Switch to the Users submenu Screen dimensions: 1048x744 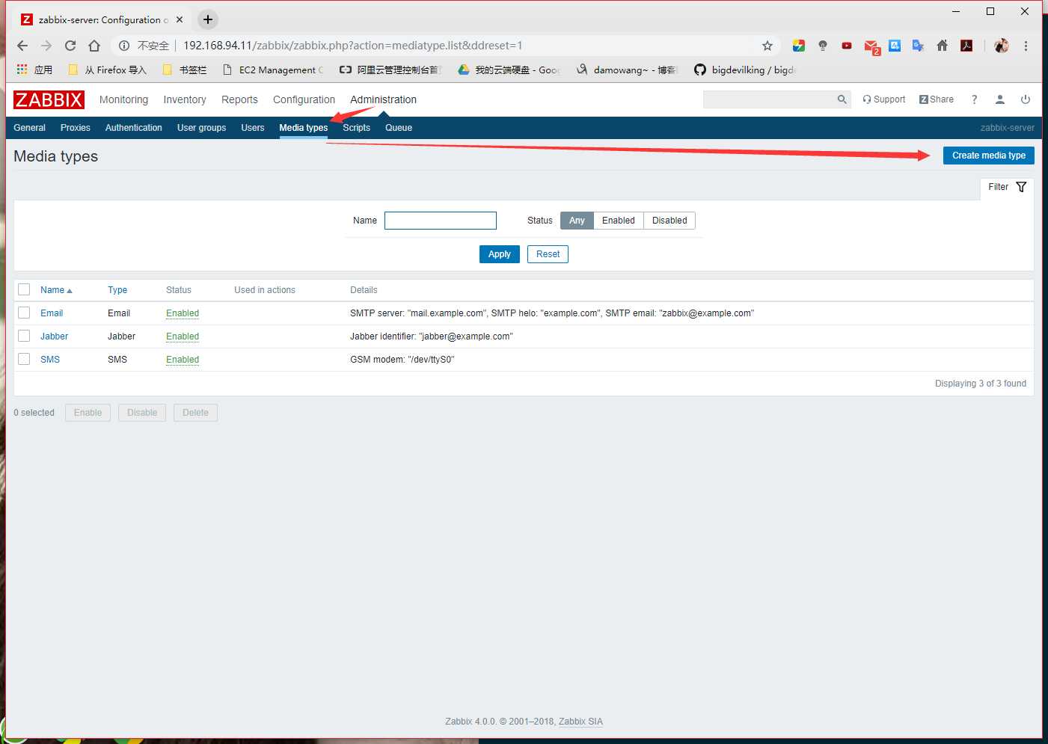click(253, 128)
